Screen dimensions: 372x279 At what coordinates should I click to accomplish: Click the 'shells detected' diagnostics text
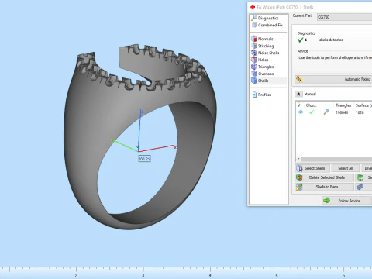tap(331, 40)
